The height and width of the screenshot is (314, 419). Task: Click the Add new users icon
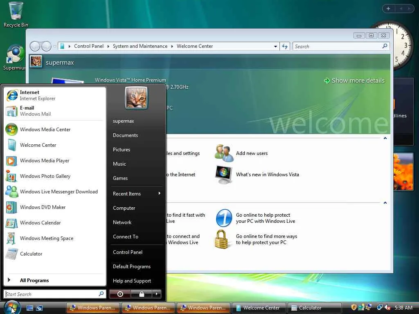tap(224, 153)
